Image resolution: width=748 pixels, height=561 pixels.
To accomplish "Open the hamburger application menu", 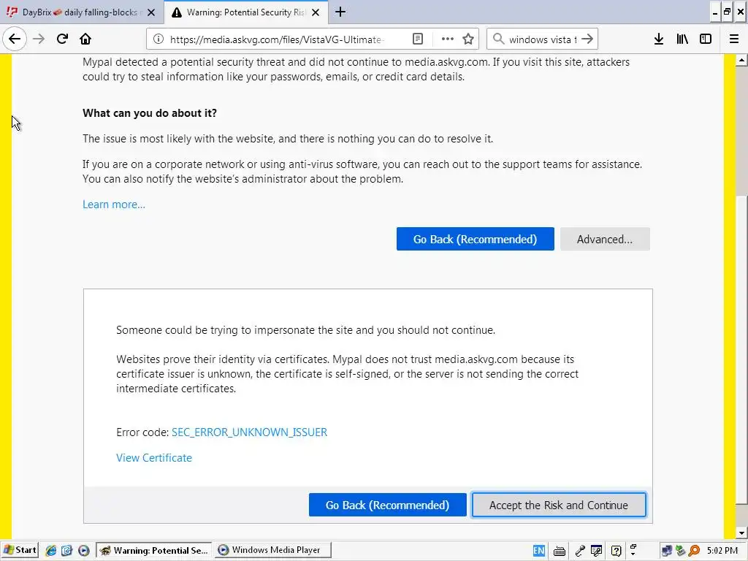I will coord(734,39).
